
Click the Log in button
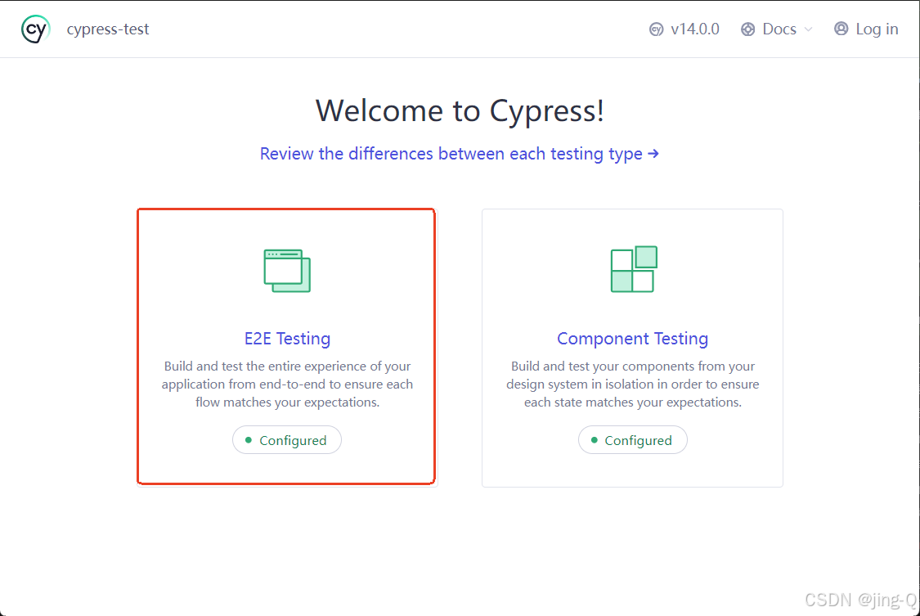866,29
